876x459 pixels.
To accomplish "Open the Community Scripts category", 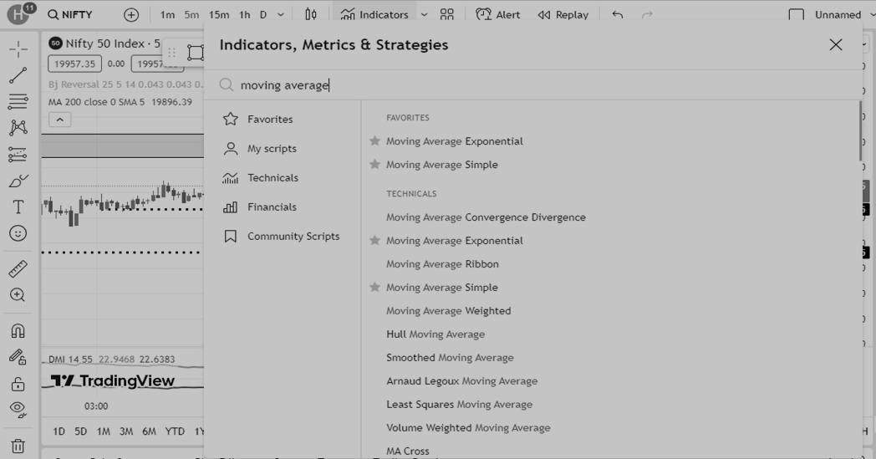I will click(283, 236).
